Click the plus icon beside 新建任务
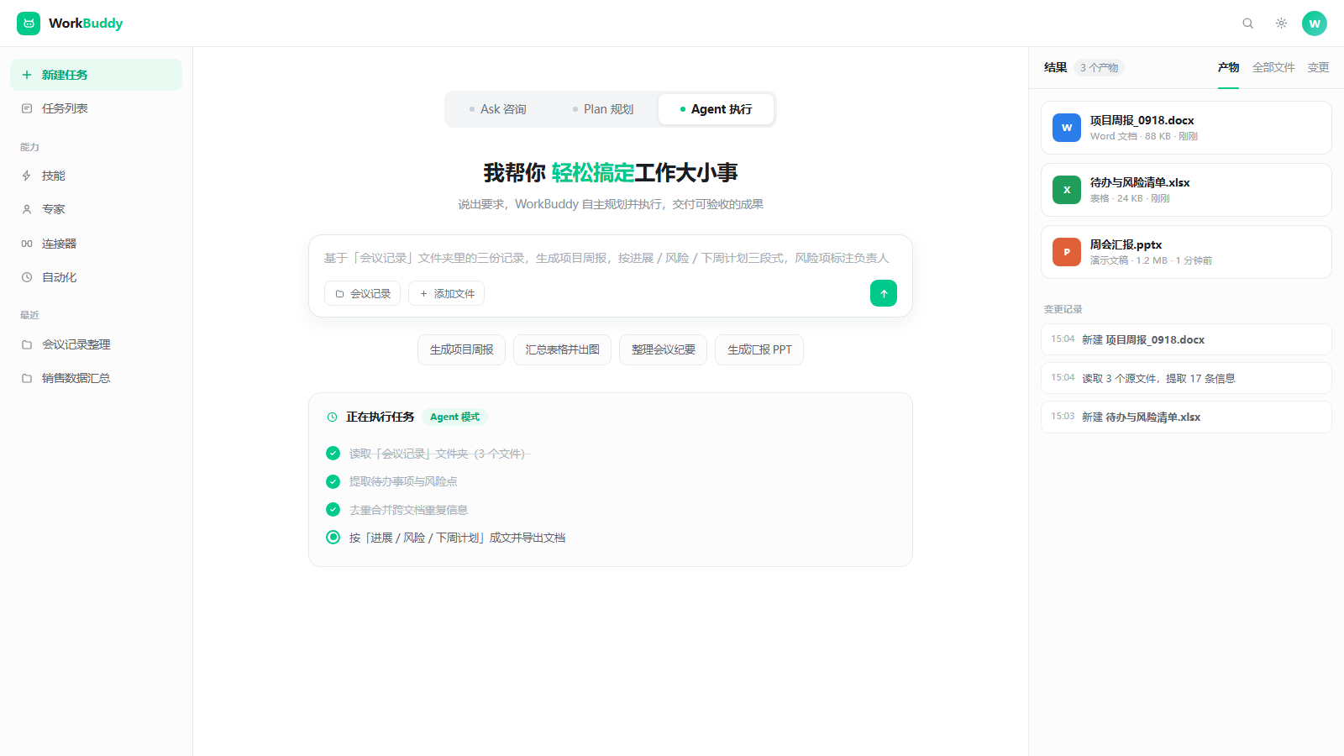1344x756 pixels. [x=27, y=75]
